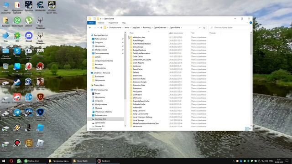Click the Roaming breadcrumb segment
Image resolution: width=292 pixels, height=164 pixels.
(147, 28)
